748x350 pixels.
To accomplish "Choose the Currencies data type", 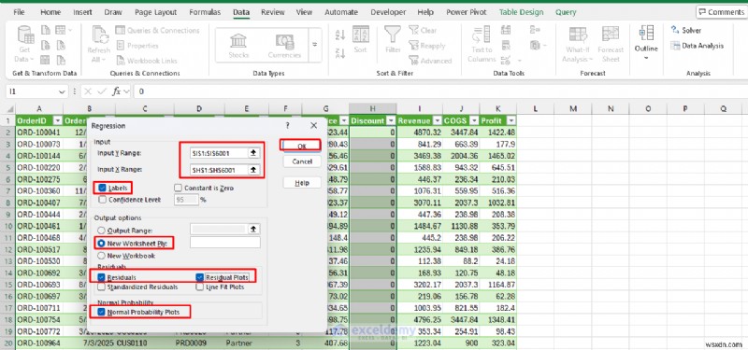I will (284, 45).
